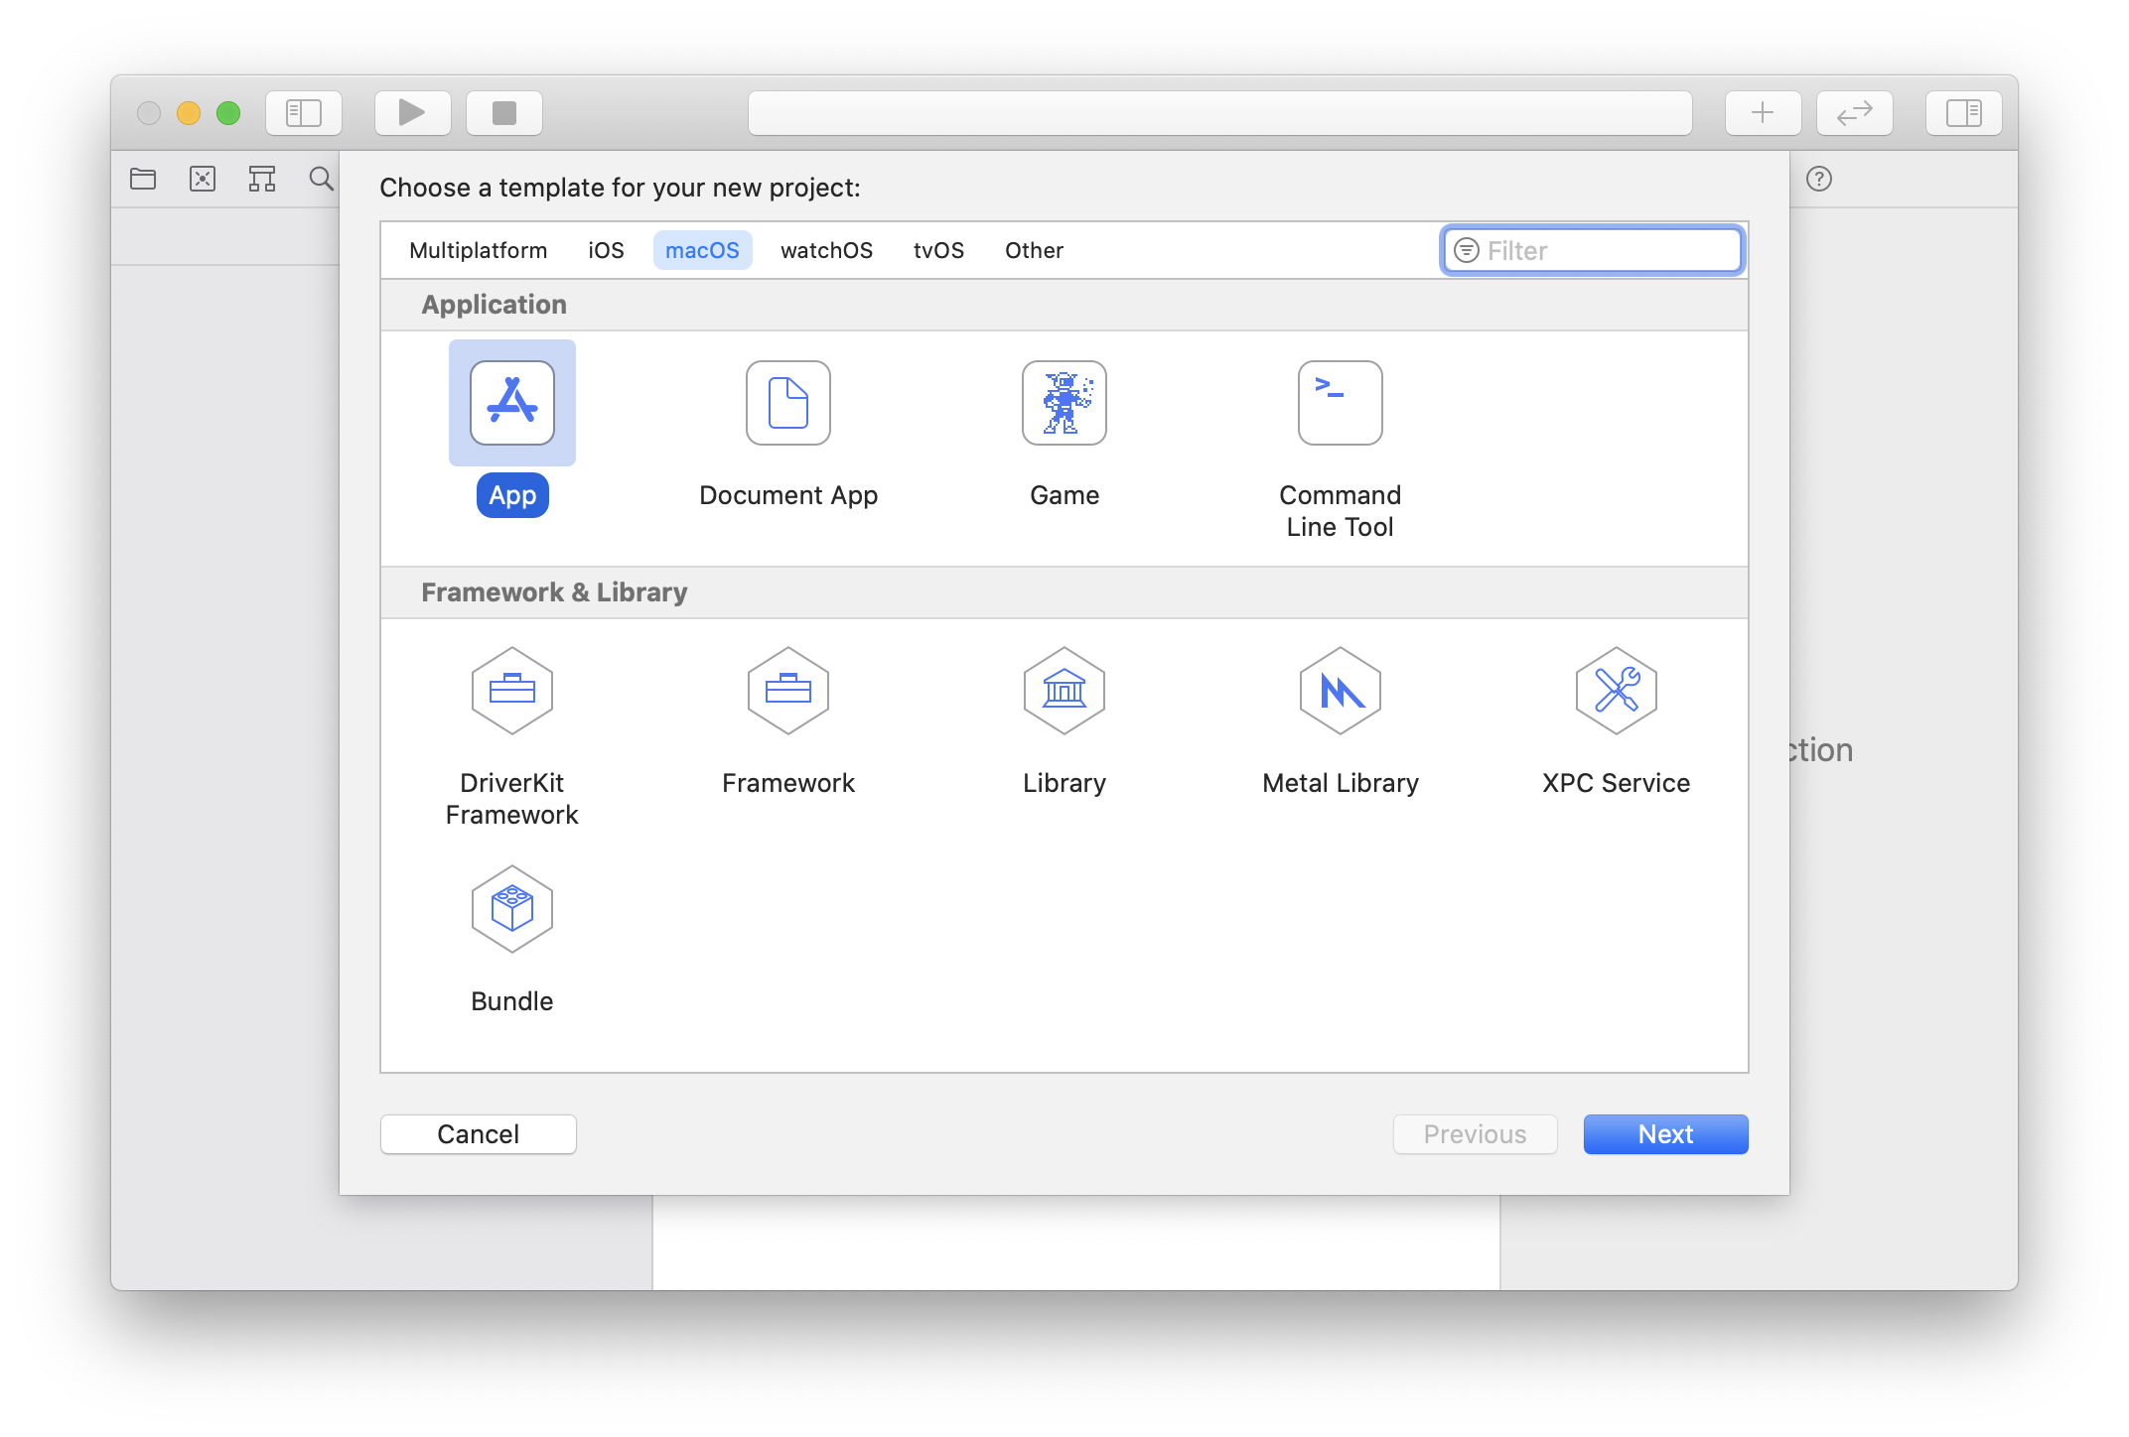Choose the Framework template
Viewport: 2129px width, 1437px height.
point(787,691)
